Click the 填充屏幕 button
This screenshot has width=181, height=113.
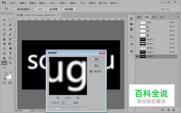click(69, 9)
